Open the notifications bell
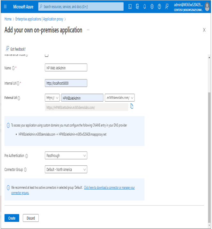The width and height of the screenshot is (212, 229). tap(145, 6)
